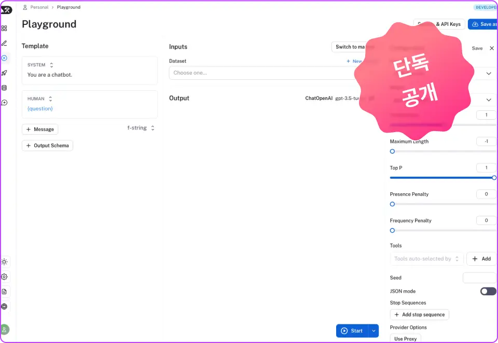Click the Top P slider handle

tap(494, 178)
